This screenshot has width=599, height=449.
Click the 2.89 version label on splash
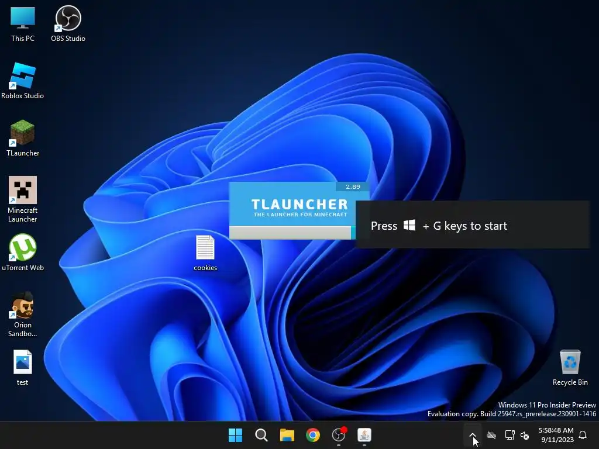click(353, 186)
